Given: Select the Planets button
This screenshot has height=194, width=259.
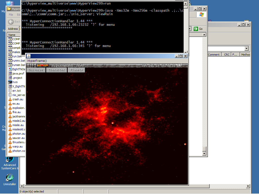Looking at the screenshot, I should tap(76, 70).
